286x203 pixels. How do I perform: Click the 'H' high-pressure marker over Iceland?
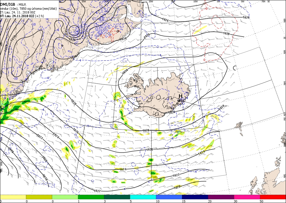pyautogui.click(x=180, y=96)
